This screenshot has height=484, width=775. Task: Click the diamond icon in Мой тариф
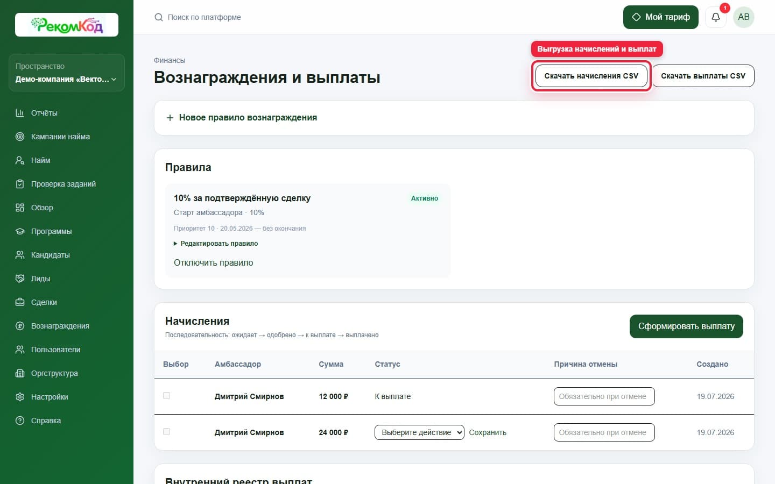click(x=636, y=17)
